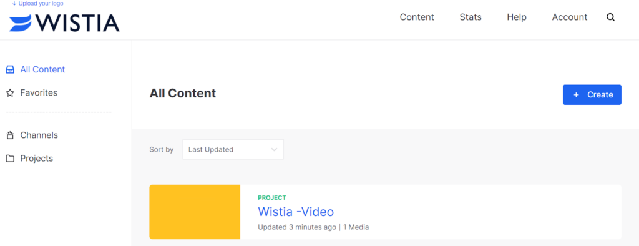This screenshot has width=639, height=246.
Task: Expand the sort dropdown chevron arrow
Action: point(274,150)
